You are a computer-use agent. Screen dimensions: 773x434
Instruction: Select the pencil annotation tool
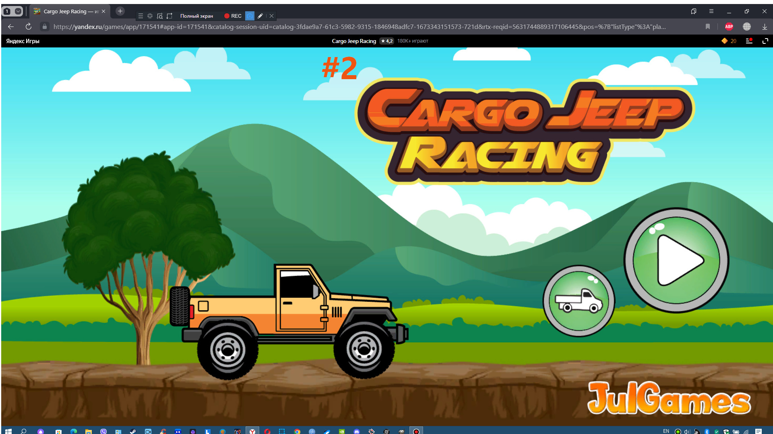[260, 16]
